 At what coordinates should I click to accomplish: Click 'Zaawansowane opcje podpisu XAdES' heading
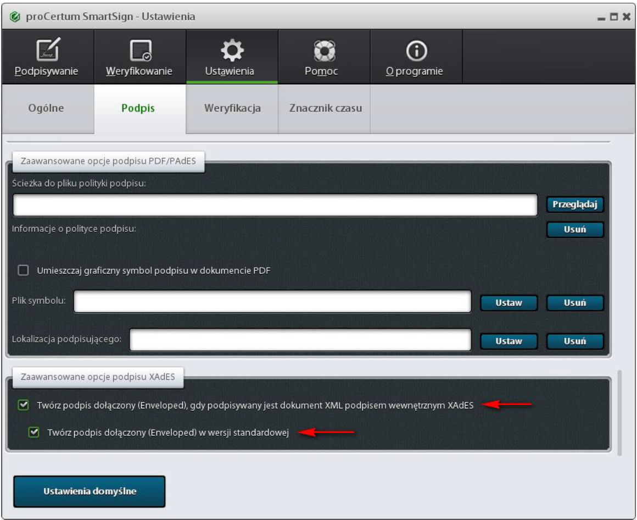[x=98, y=377]
